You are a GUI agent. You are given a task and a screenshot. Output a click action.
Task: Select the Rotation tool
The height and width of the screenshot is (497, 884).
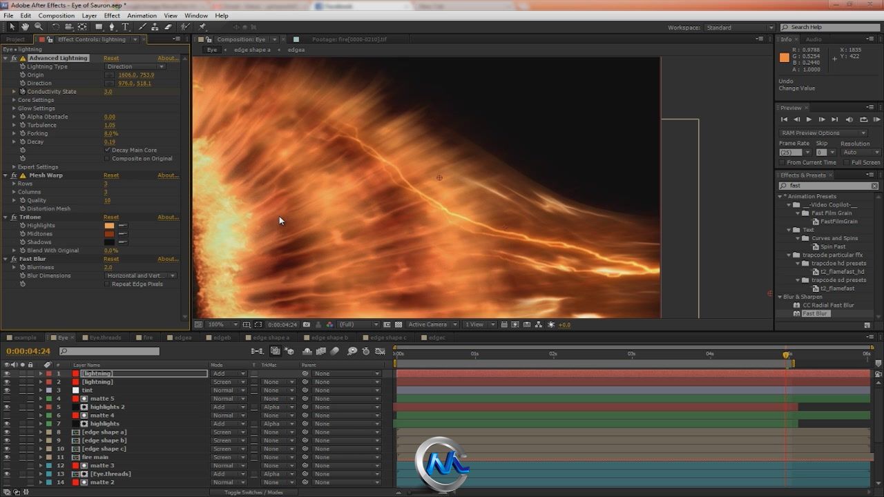click(56, 27)
